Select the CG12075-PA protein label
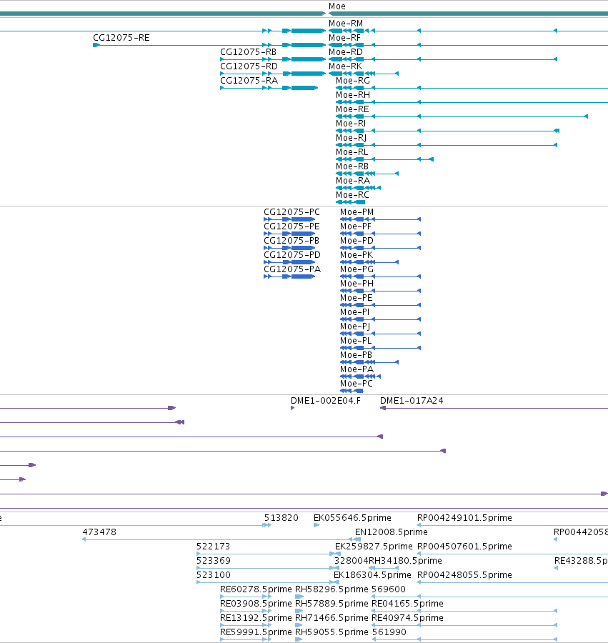 [292, 269]
